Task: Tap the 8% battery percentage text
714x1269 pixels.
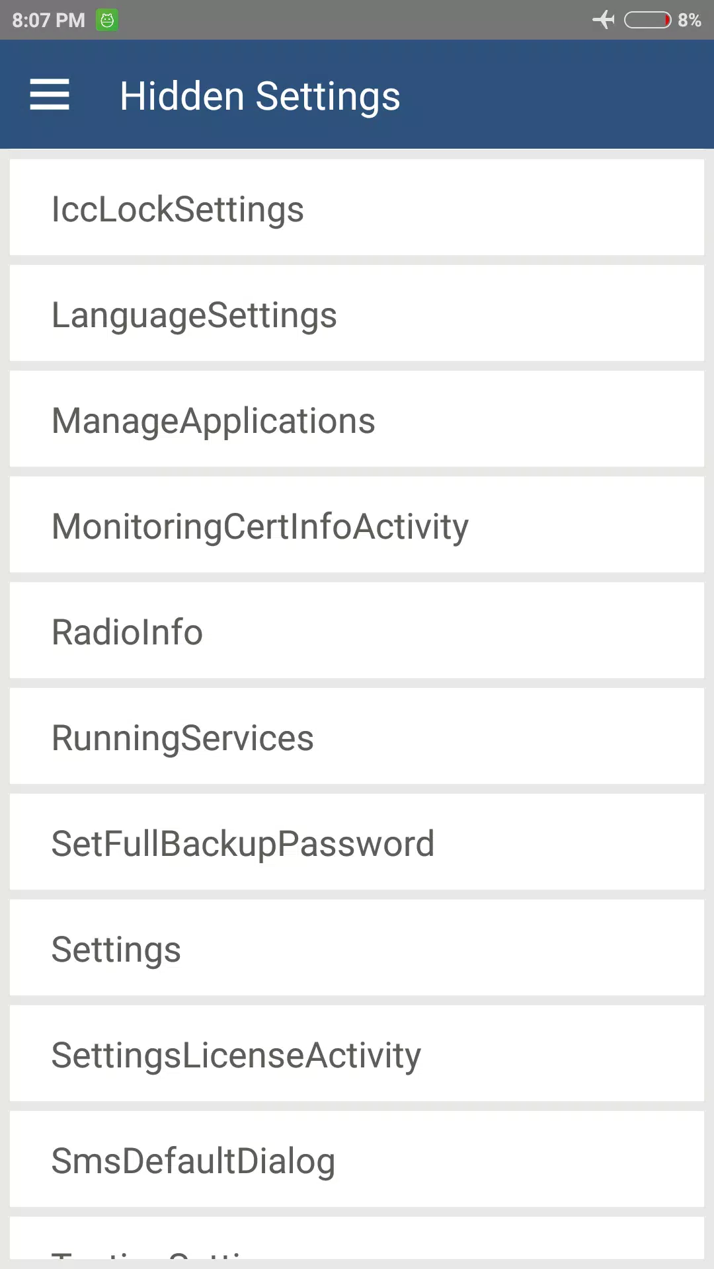Action: click(x=690, y=20)
